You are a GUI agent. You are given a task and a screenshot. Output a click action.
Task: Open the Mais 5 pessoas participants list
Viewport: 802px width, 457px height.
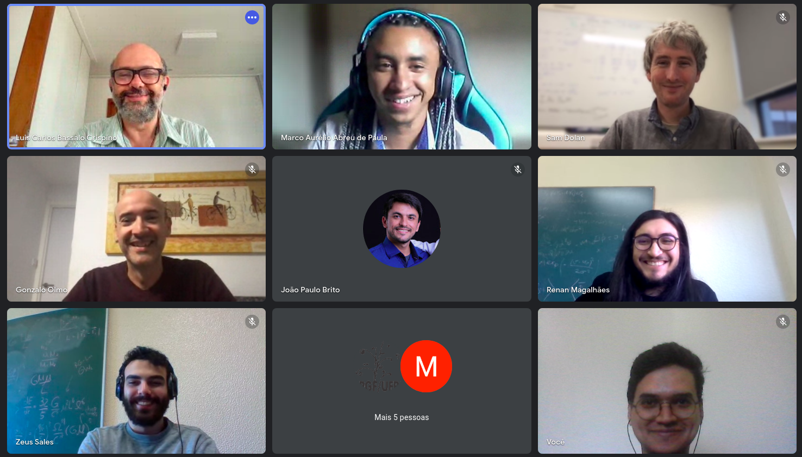click(x=402, y=417)
